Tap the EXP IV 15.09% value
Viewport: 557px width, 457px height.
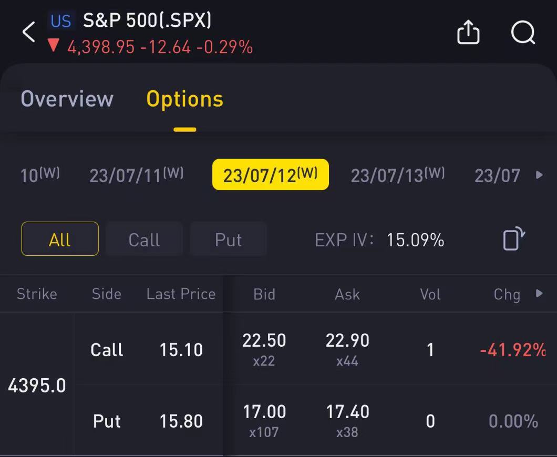coord(415,240)
